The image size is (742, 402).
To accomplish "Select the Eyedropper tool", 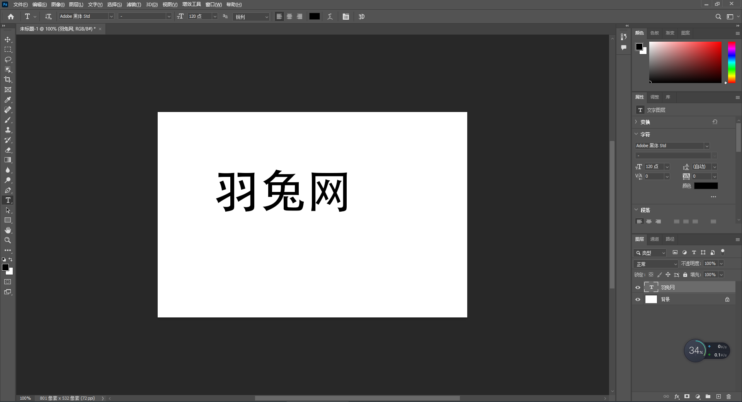I will tap(8, 100).
